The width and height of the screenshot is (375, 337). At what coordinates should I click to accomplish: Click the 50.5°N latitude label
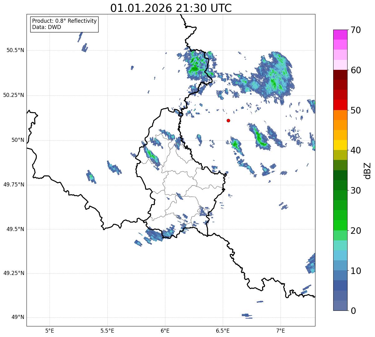tap(15, 50)
